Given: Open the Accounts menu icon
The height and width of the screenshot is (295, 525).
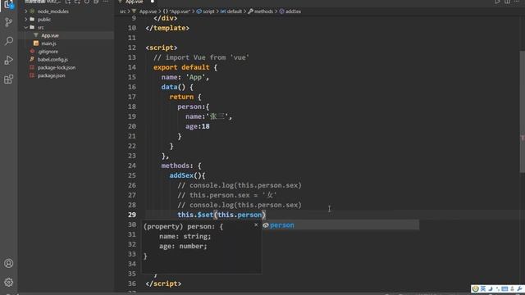Looking at the screenshot, I should [9, 263].
